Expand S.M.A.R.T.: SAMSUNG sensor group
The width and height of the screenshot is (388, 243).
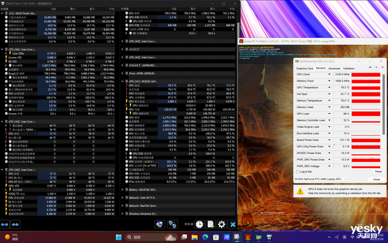click(x=122, y=65)
